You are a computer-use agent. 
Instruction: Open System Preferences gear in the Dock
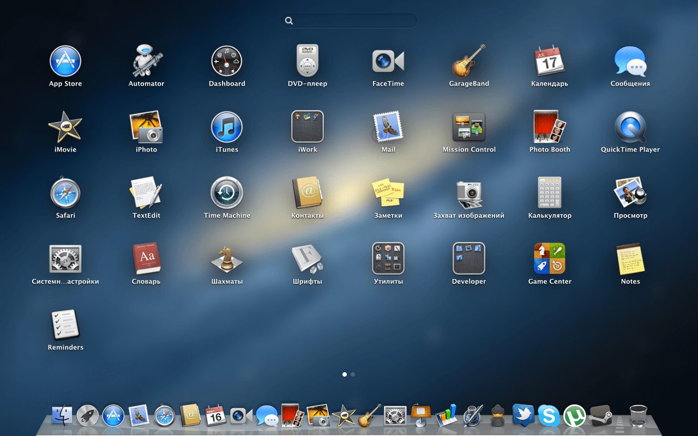click(x=395, y=416)
